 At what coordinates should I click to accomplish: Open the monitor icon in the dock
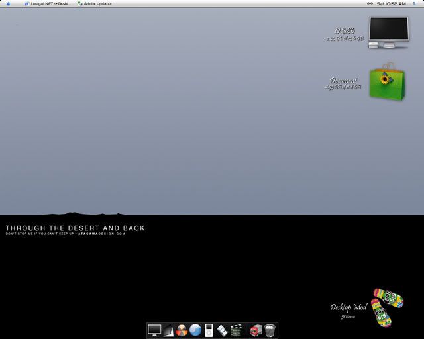coord(154,330)
